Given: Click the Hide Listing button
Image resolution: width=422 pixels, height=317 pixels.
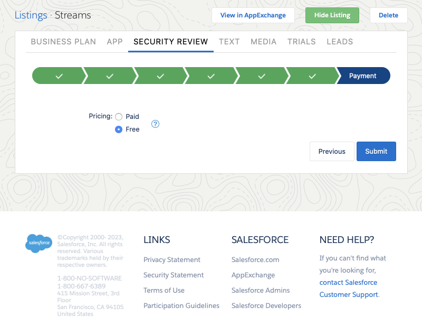Looking at the screenshot, I should click(332, 15).
